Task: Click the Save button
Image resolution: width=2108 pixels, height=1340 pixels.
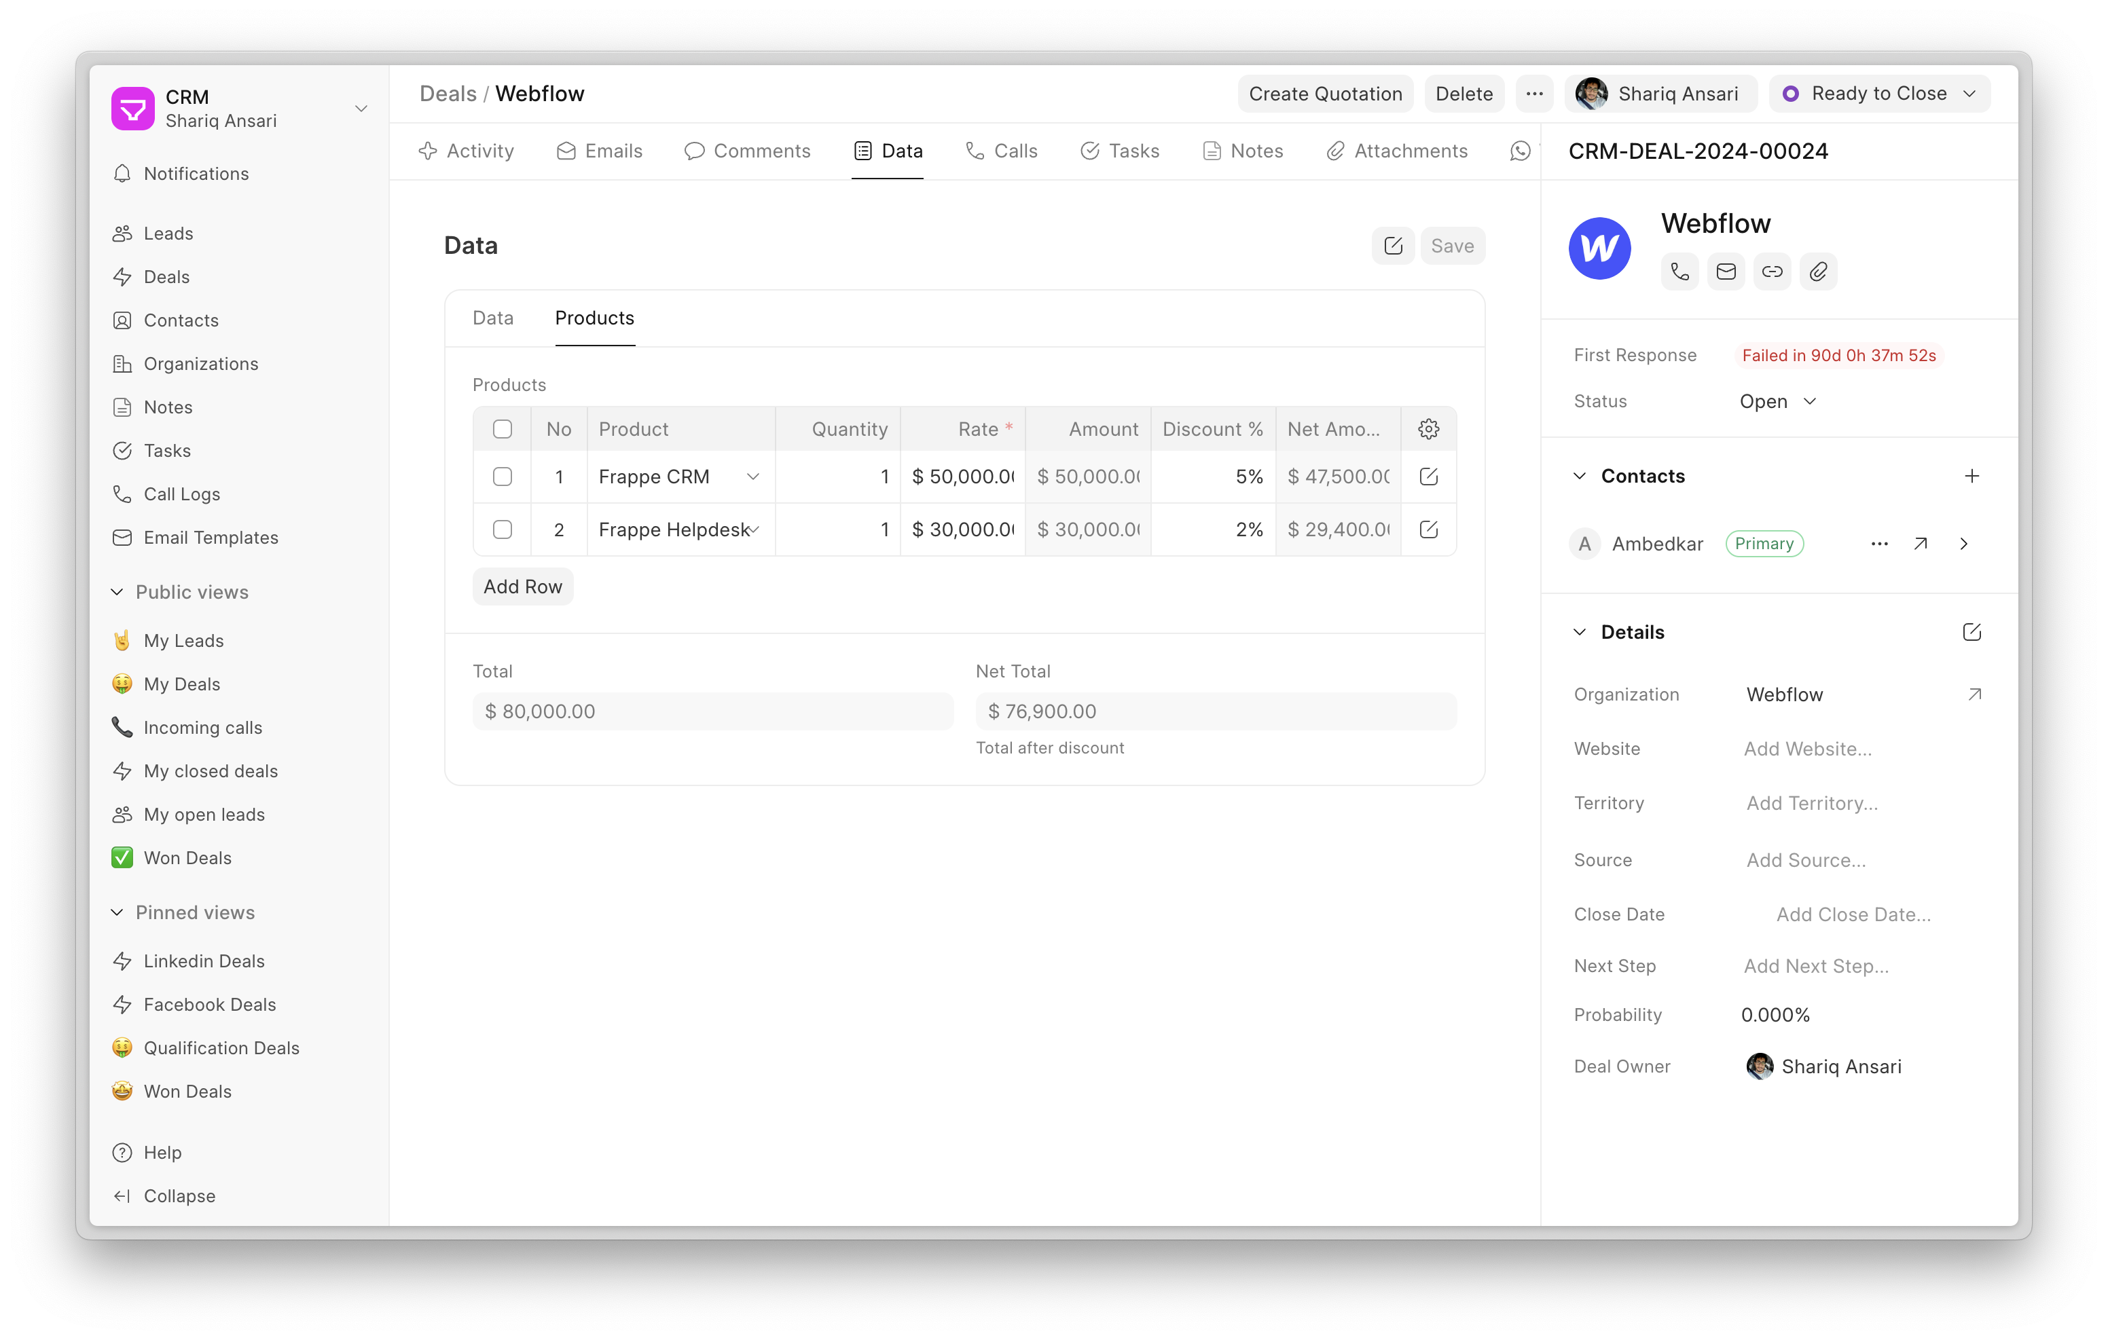Action: 1453,246
